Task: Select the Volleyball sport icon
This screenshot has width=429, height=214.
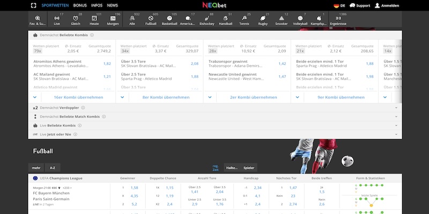Action: (x=300, y=18)
